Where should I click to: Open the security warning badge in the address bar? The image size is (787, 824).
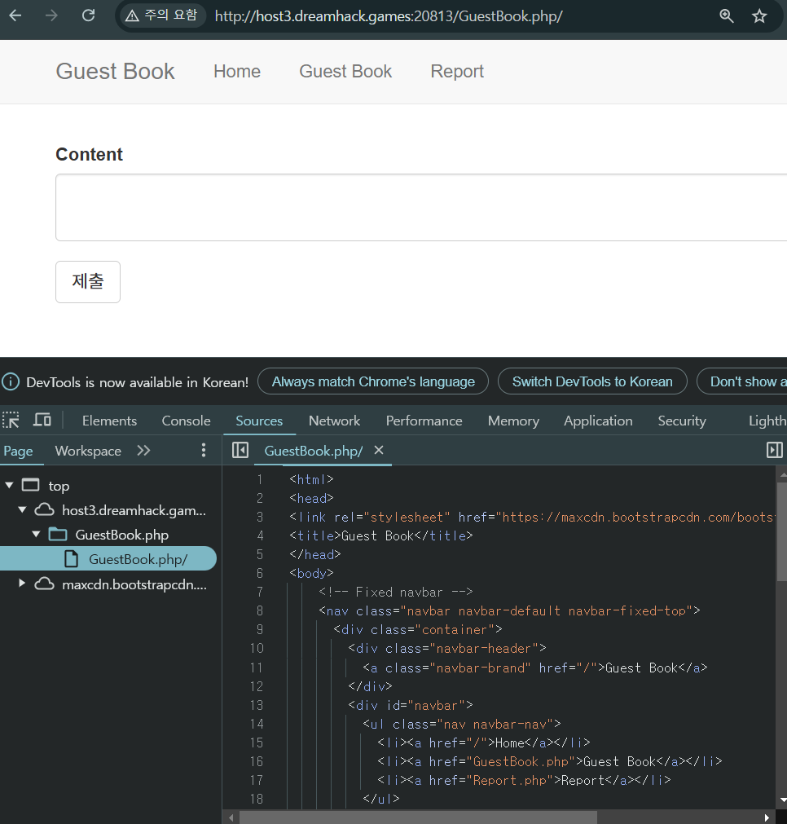click(x=162, y=15)
